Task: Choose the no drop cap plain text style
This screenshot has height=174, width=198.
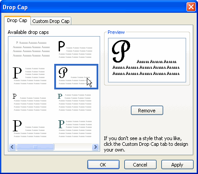Action: point(31,49)
